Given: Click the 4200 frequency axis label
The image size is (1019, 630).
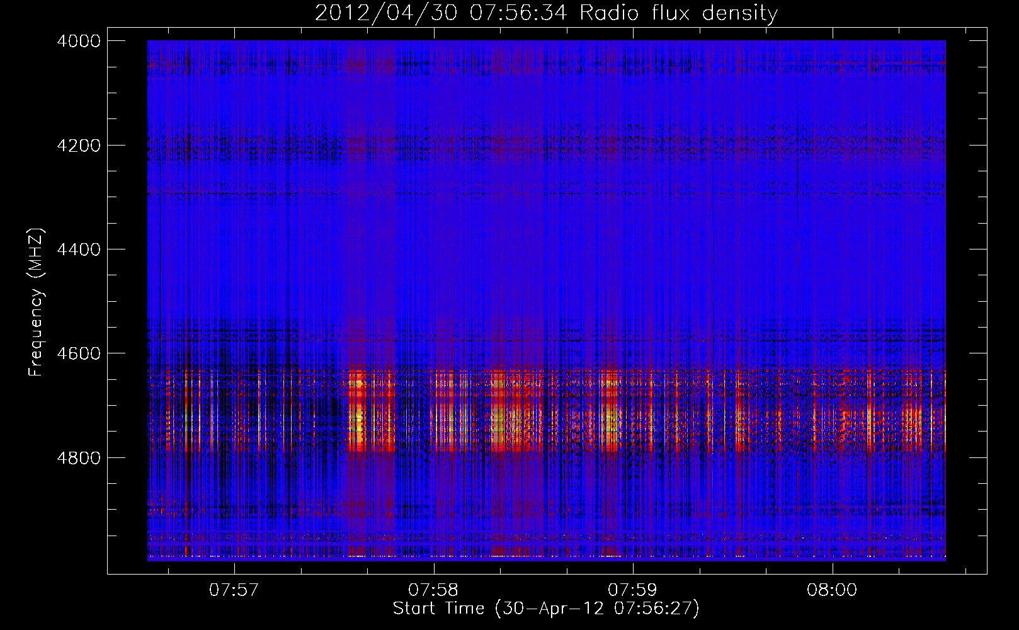Looking at the screenshot, I should 79,146.
